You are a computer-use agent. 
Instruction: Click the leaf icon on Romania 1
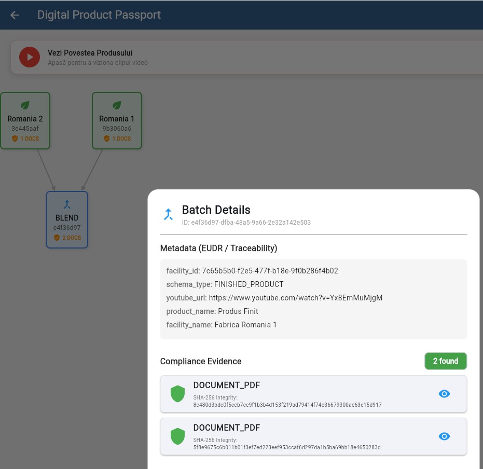117,105
